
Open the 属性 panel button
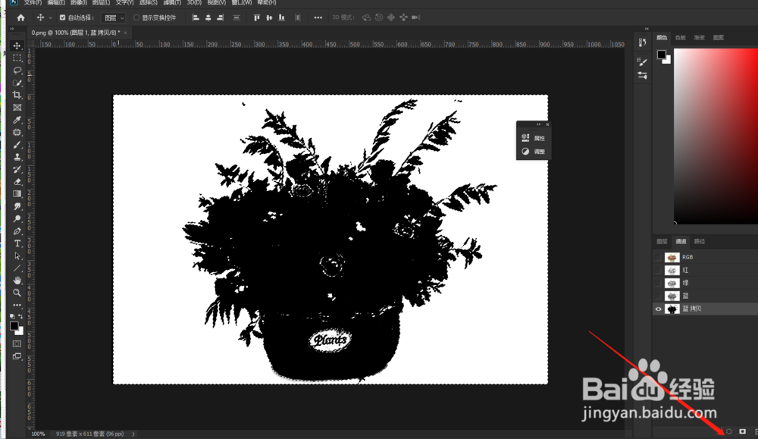(533, 138)
